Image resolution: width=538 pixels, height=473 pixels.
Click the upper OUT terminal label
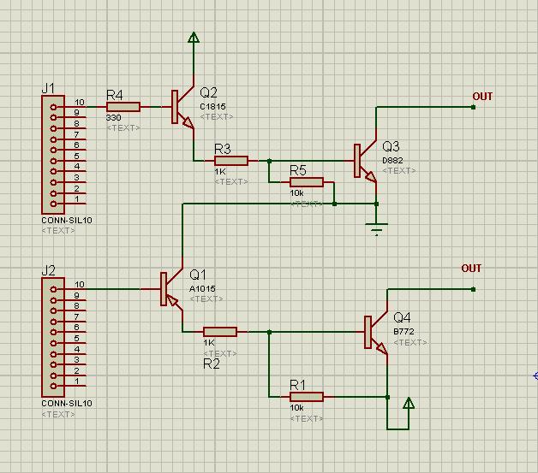coord(482,97)
